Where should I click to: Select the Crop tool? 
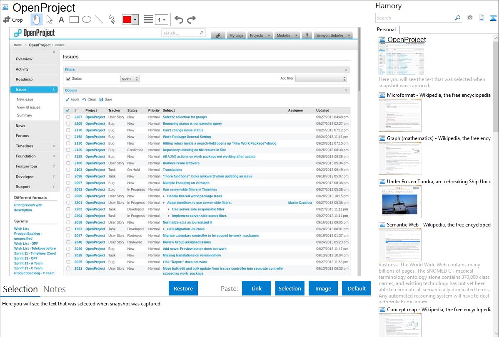13,20
